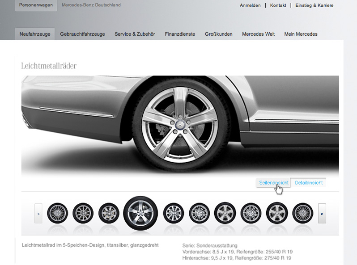
Task: Open Service & Zubehör menu
Action: tap(135, 34)
